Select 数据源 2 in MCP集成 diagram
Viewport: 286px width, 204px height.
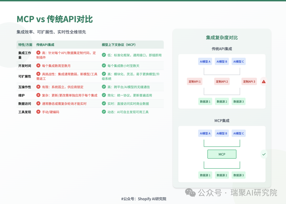pos(222,175)
